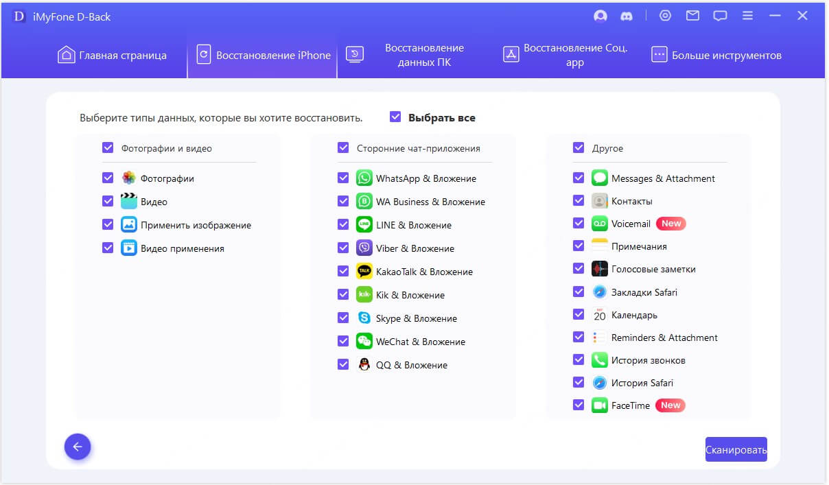Click the Discord icon in title bar
Image resolution: width=829 pixels, height=485 pixels.
click(625, 16)
